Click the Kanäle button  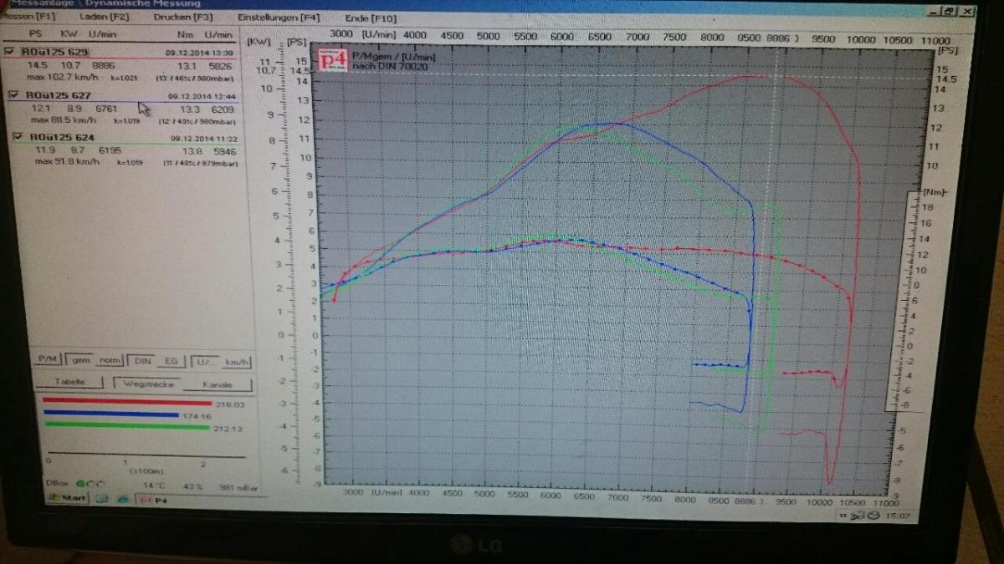[x=218, y=385]
